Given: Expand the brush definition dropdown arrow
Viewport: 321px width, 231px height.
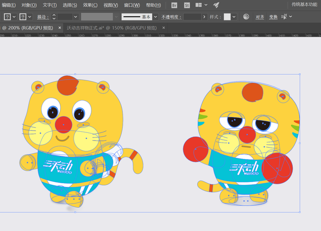Looking at the screenshot, I should coord(156,17).
